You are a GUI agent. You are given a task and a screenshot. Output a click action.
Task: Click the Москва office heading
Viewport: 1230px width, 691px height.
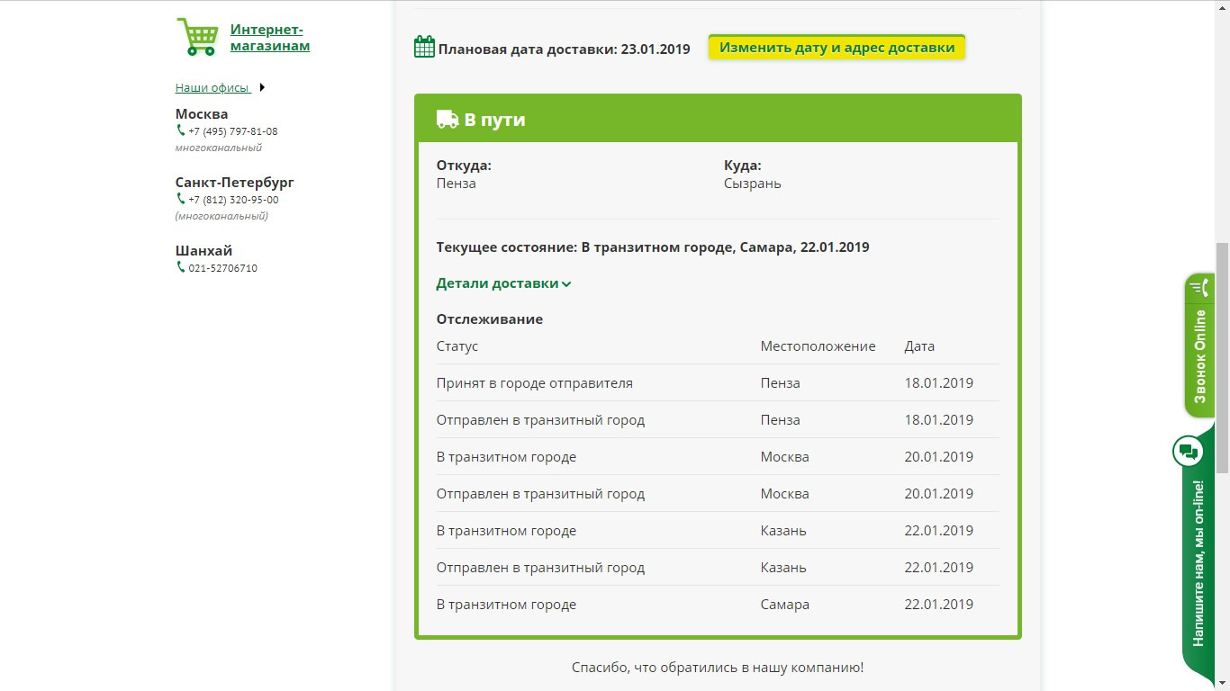tap(202, 114)
